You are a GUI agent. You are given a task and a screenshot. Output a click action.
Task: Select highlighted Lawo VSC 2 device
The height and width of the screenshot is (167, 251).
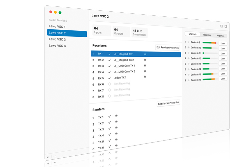coord(67,33)
